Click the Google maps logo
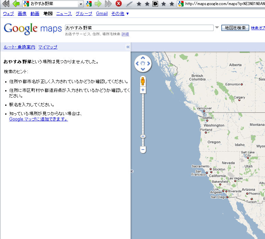The image size is (265, 239). pyautogui.click(x=33, y=29)
